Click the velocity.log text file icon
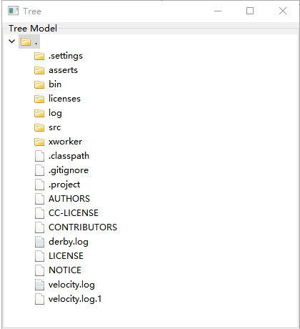Screen dimensions: 300x329 39,285
